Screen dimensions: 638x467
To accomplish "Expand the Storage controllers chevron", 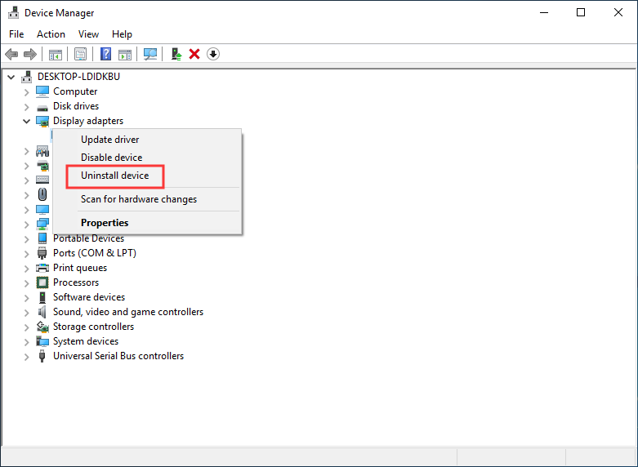I will [26, 327].
